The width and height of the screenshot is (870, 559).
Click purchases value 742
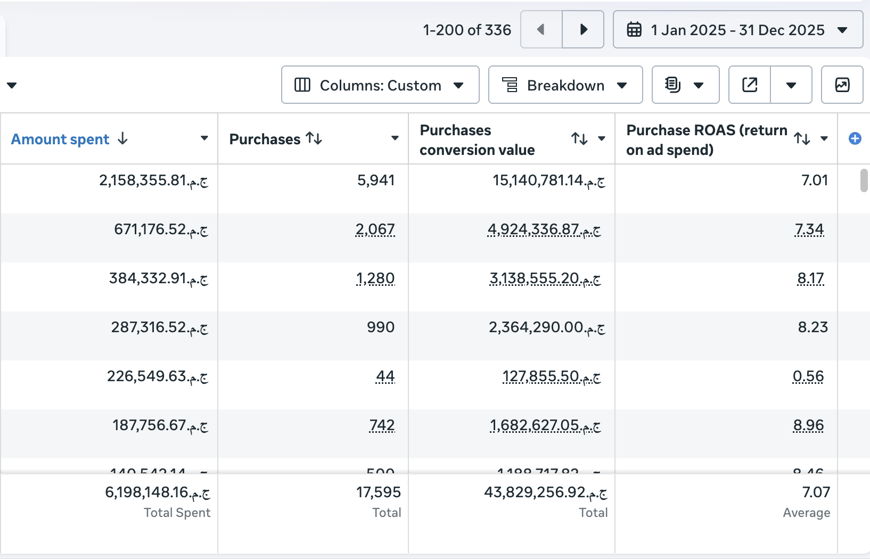tap(382, 425)
